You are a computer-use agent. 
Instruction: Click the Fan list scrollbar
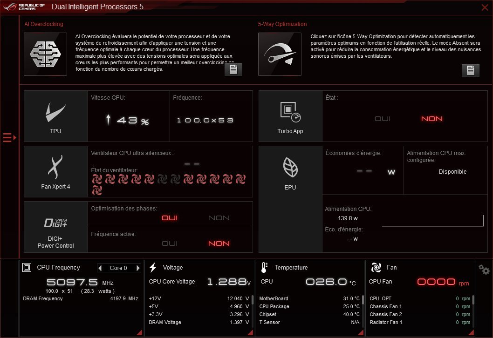pyautogui.click(x=473, y=300)
